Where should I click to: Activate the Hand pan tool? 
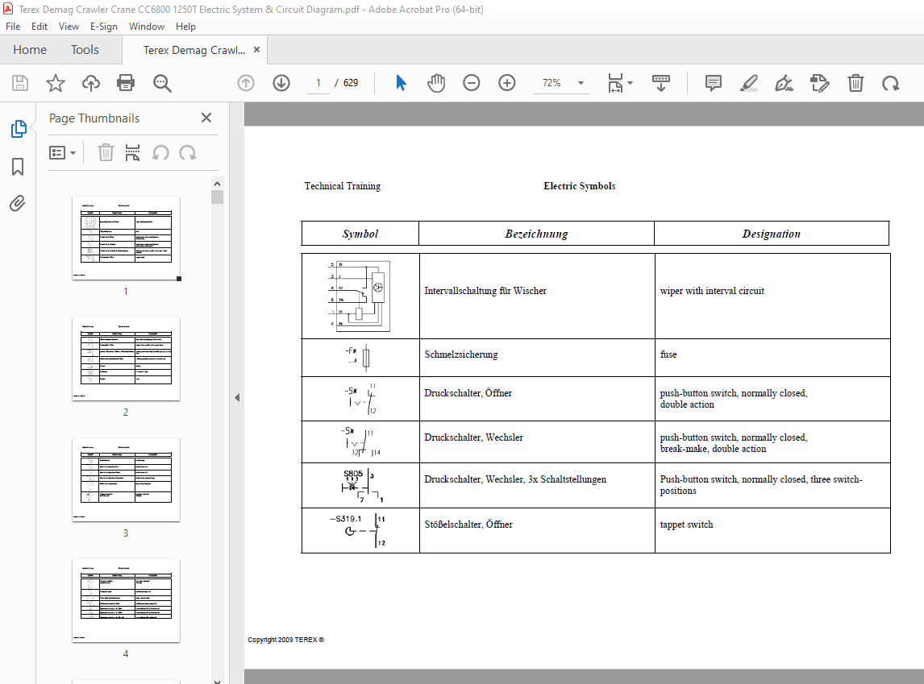tap(436, 83)
